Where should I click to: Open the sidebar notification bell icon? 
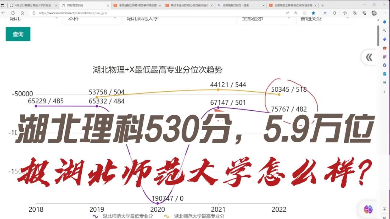click(385, 22)
